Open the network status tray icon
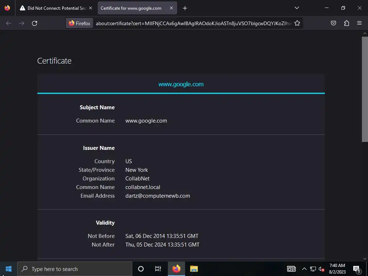Screen dimensions: 368x276 313,269
